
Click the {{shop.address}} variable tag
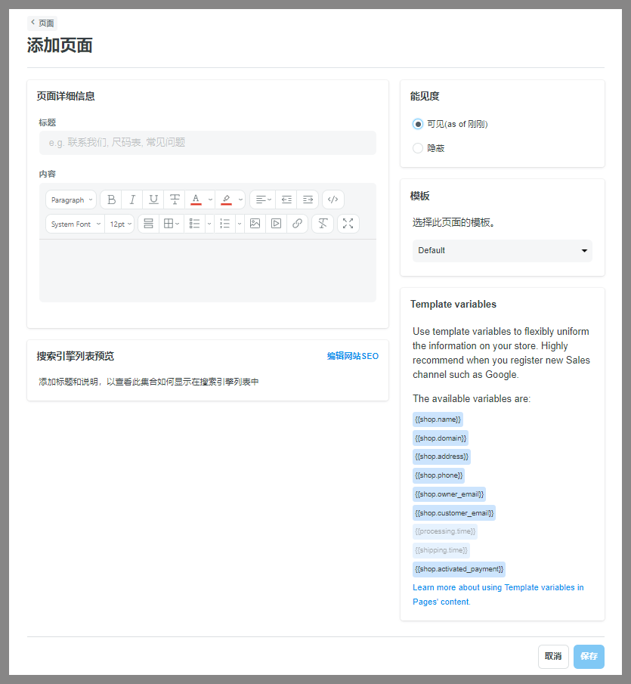pos(442,457)
